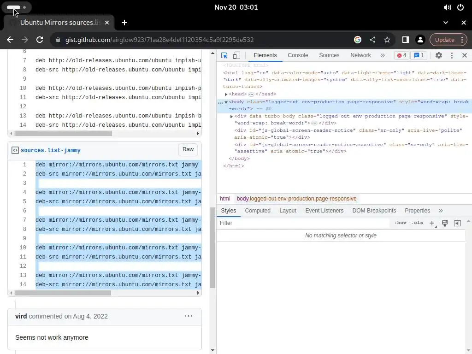The height and width of the screenshot is (354, 472).
Task: Click the page vertical scrollbar down arrow
Action: (213, 350)
